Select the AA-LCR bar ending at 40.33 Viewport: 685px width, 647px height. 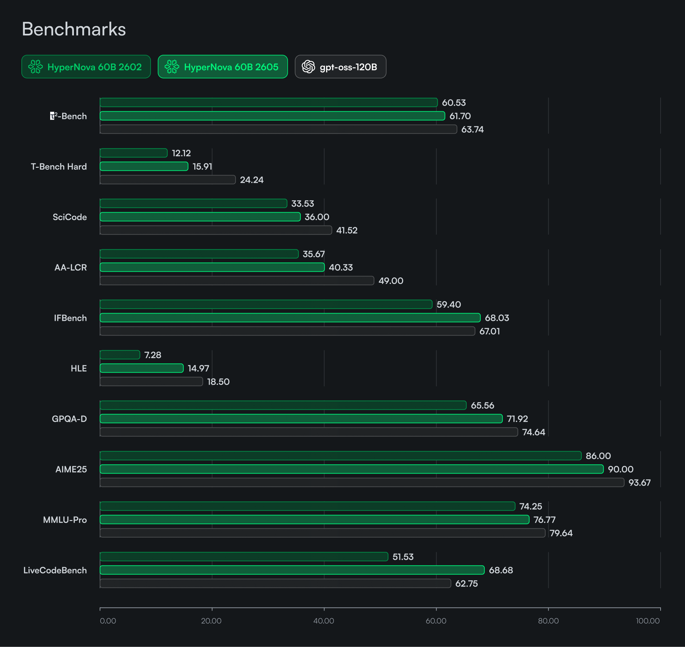[x=212, y=267]
